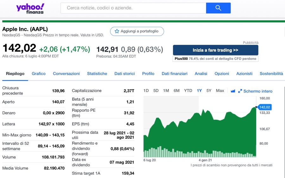
Task: Open the Grafico tab
Action: pyautogui.click(x=39, y=73)
